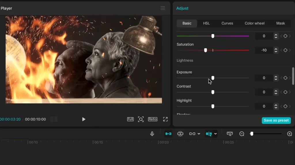Click the tint value stepper arrows
This screenshot has width=295, height=165.
click(x=276, y=36)
